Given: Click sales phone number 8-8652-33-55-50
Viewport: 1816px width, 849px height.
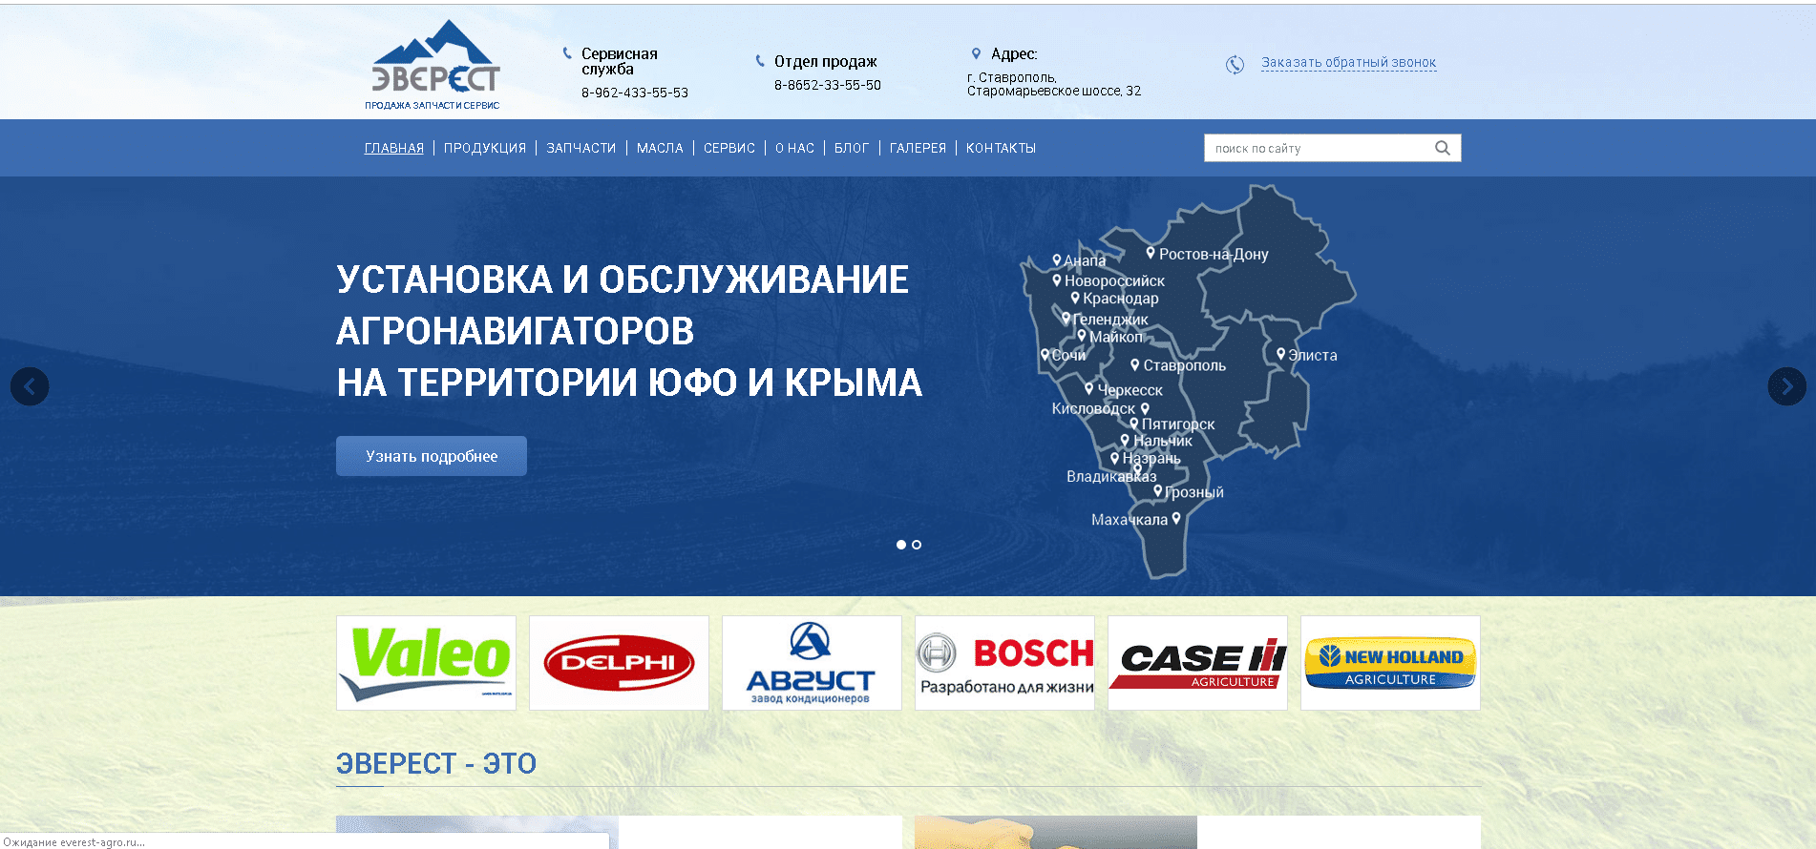Looking at the screenshot, I should [x=828, y=85].
